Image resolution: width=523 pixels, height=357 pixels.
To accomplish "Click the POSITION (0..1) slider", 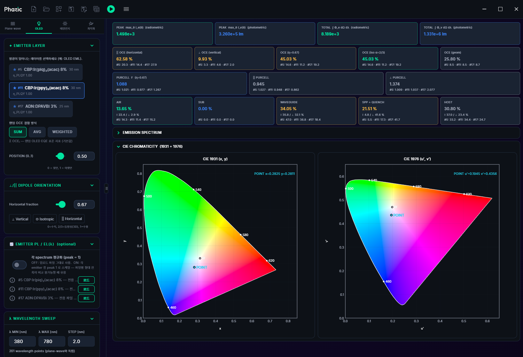I will [60, 156].
